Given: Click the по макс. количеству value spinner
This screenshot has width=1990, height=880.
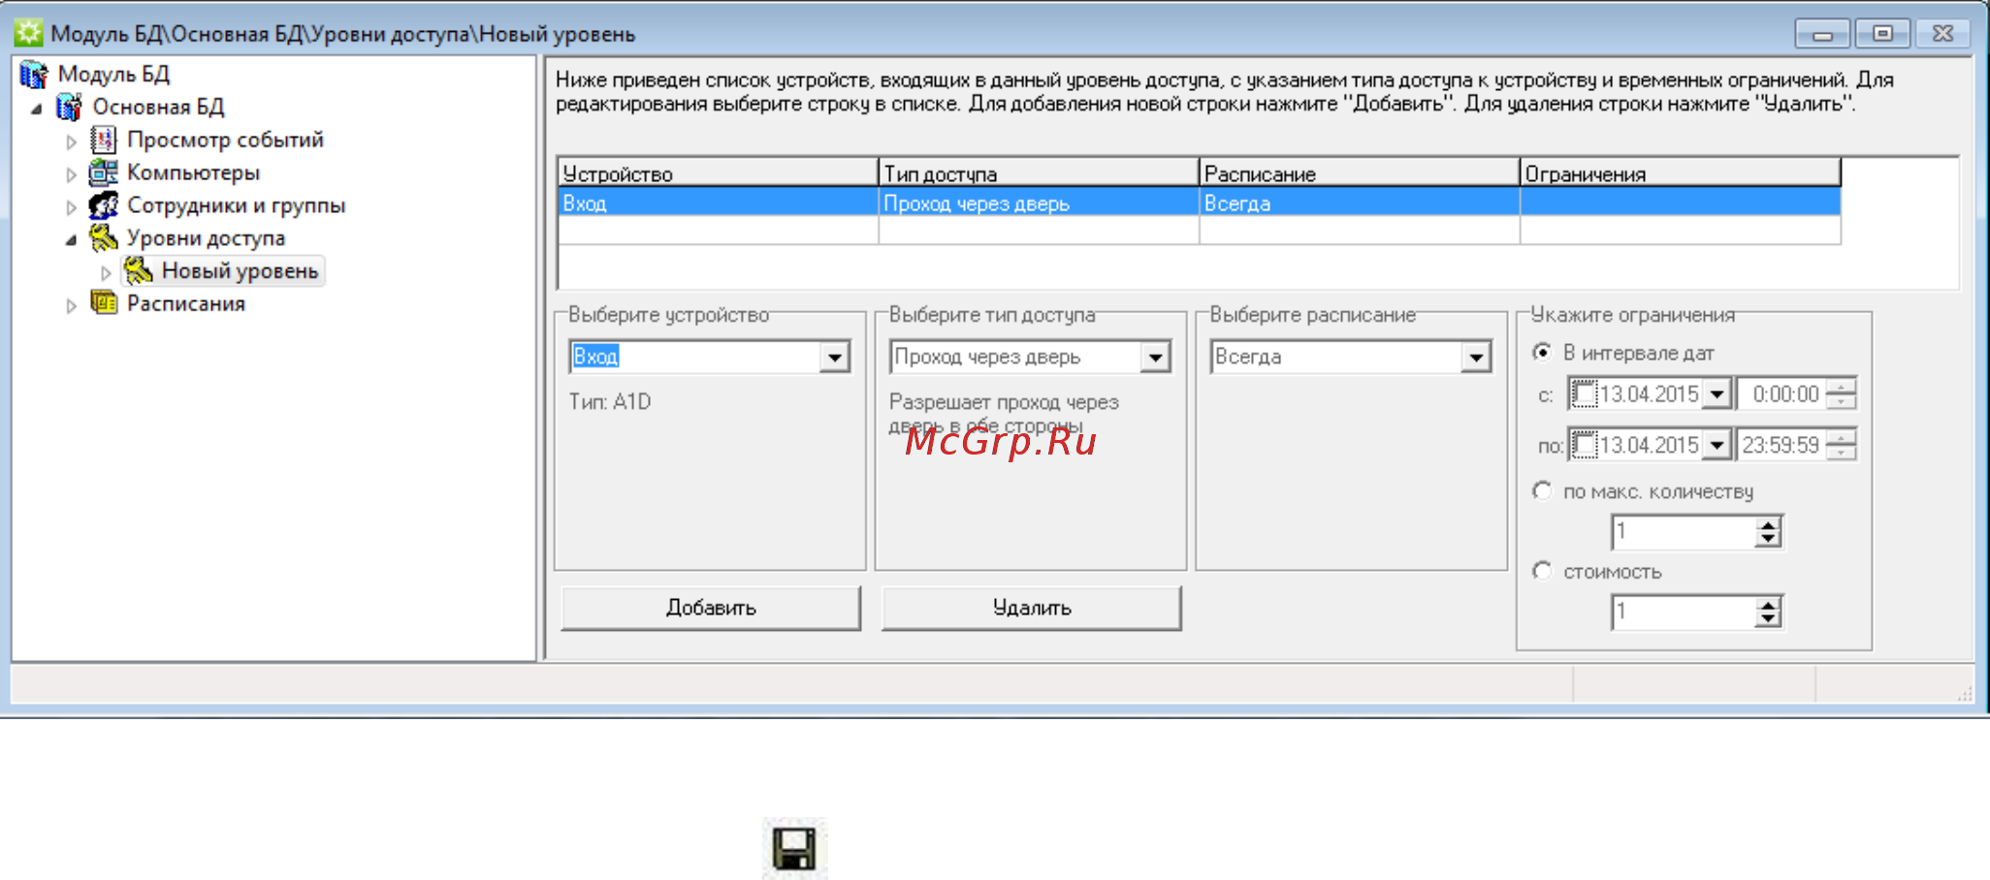Looking at the screenshot, I should pos(1769,532).
